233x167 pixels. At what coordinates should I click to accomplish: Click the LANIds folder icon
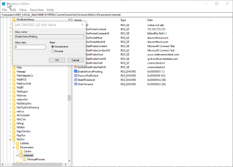tap(17, 143)
